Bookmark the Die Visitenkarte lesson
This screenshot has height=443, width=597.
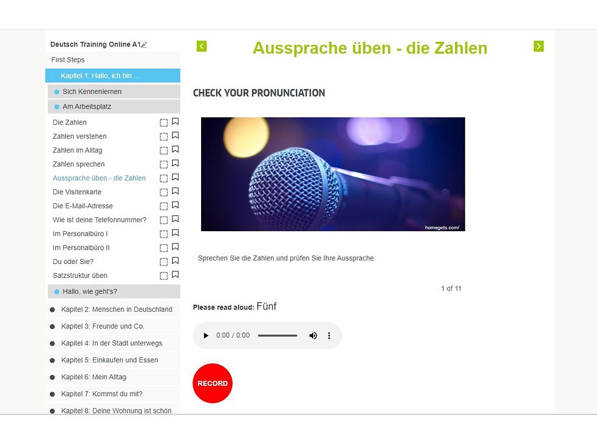tap(175, 192)
